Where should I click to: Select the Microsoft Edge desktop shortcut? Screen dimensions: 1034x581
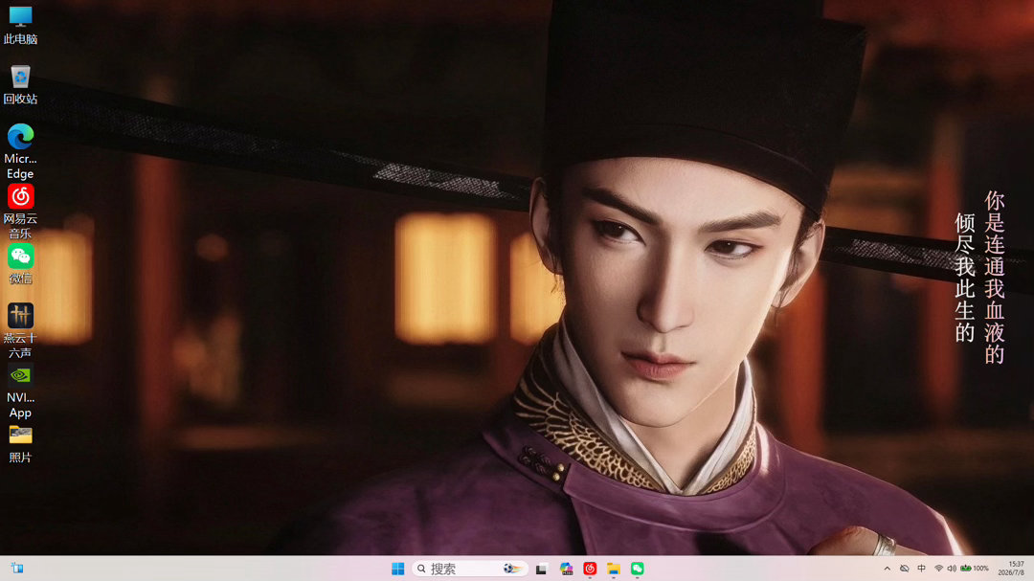click(x=20, y=151)
